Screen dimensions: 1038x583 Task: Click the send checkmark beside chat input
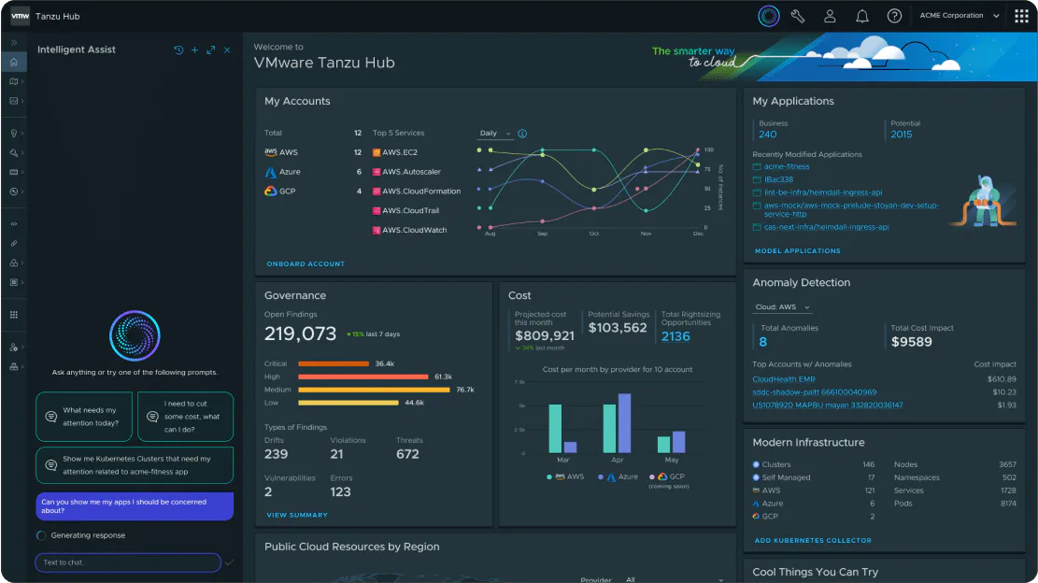click(229, 562)
